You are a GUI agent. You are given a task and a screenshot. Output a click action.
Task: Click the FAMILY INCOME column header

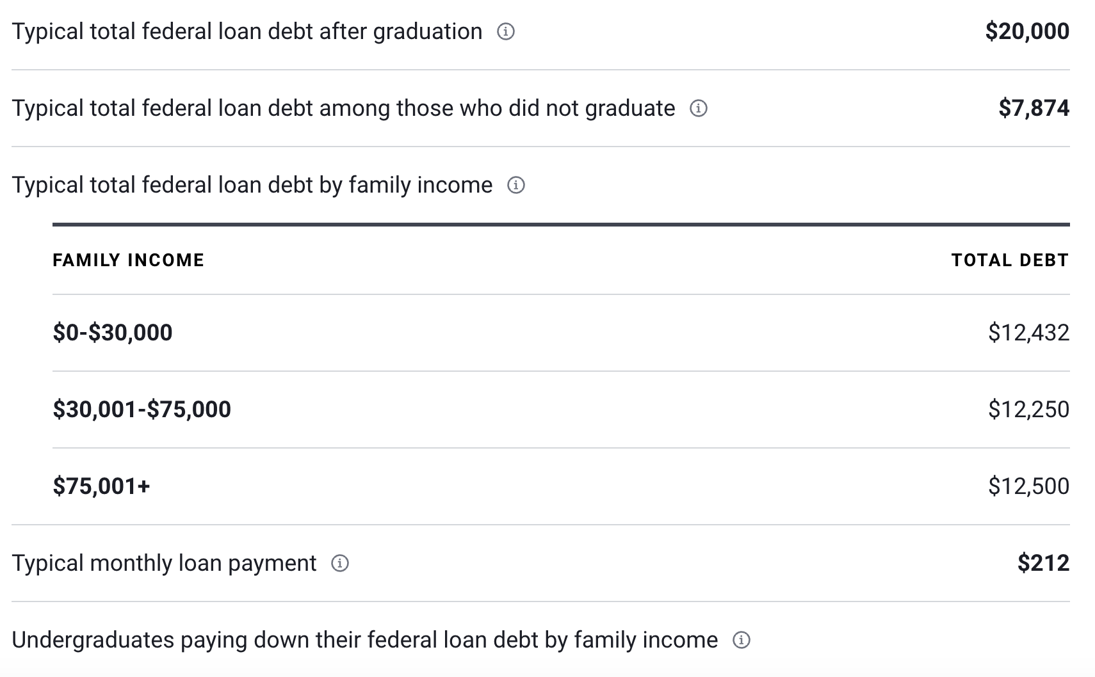[x=128, y=260]
